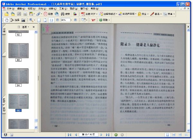Screen dimensions: 193x140
Task: Open the 视图 menu
Action: coord(32,9)
